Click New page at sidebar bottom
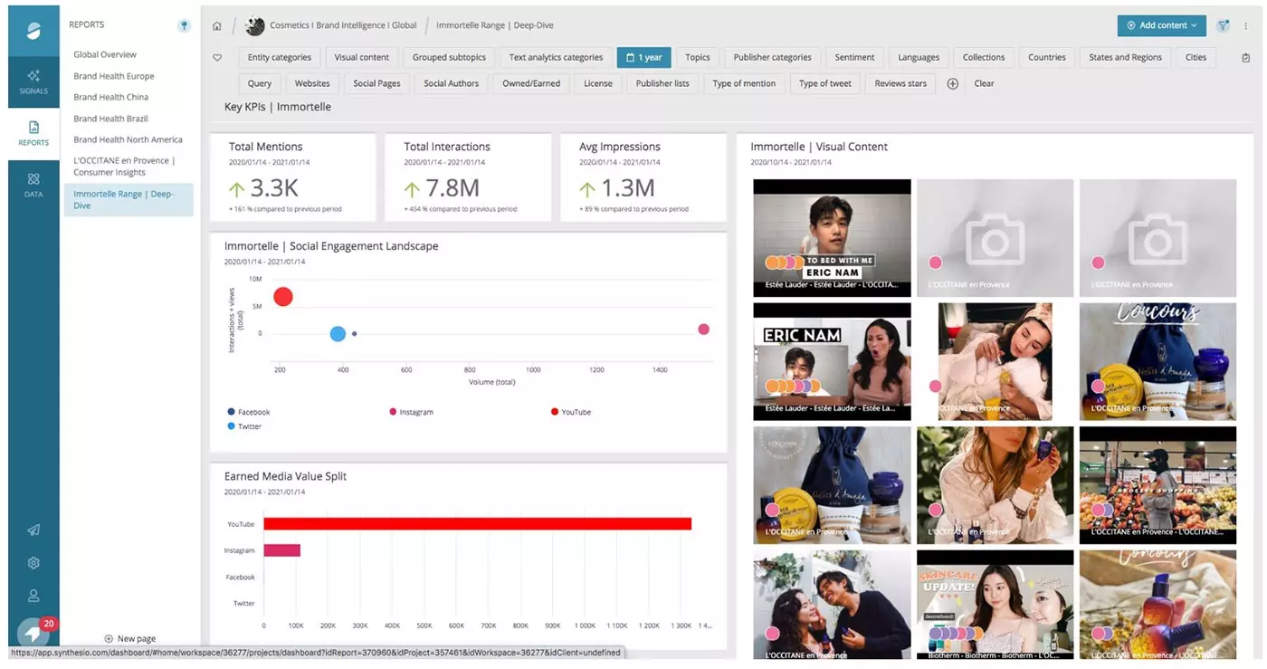The image size is (1267, 669). click(130, 638)
